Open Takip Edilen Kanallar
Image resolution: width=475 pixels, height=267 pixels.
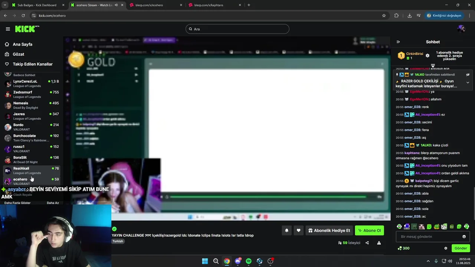(33, 64)
